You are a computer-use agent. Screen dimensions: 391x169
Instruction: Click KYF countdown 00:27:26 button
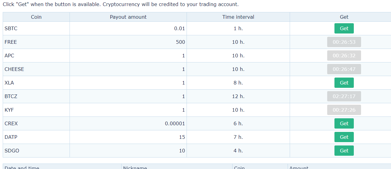point(344,110)
